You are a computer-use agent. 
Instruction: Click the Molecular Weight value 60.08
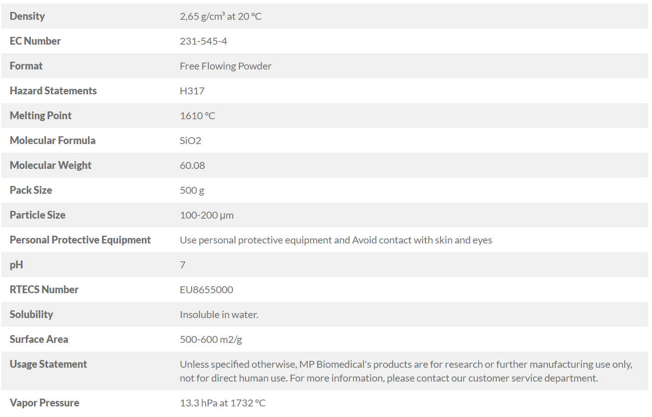point(192,165)
